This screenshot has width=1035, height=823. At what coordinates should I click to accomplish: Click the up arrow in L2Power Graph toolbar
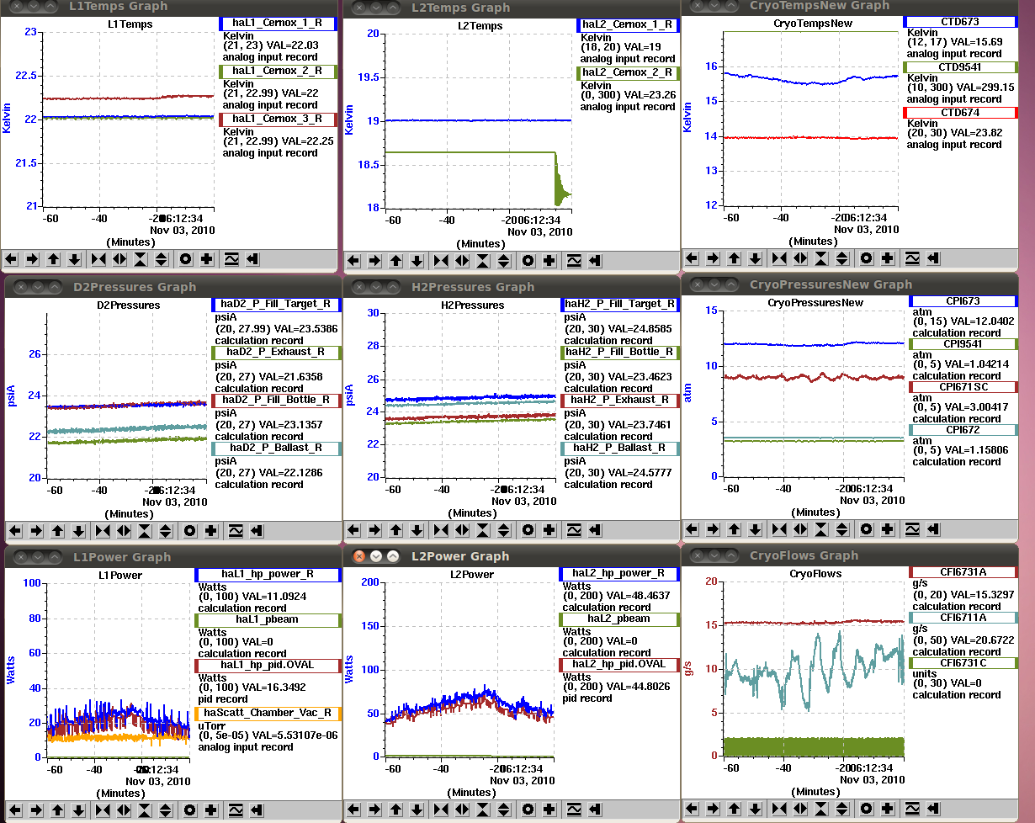coord(395,810)
